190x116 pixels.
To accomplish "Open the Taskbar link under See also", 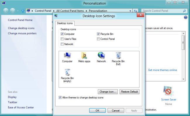I will 13,102.
